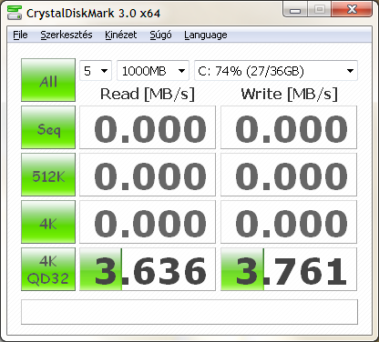Start the 4K QD32 test
The width and height of the screenshot is (379, 342).
click(x=48, y=269)
